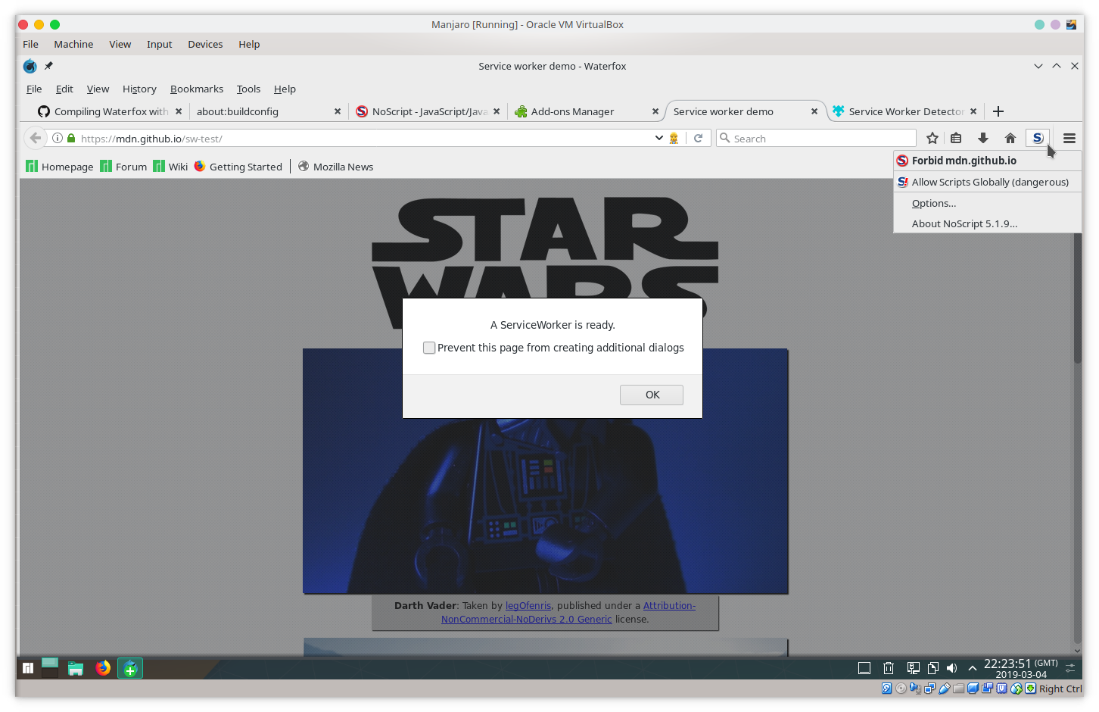Open Forum bookmark

coord(123,167)
